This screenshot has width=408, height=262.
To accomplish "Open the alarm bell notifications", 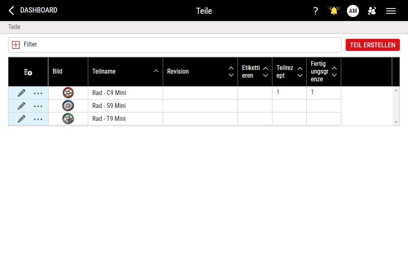I will (x=334, y=11).
